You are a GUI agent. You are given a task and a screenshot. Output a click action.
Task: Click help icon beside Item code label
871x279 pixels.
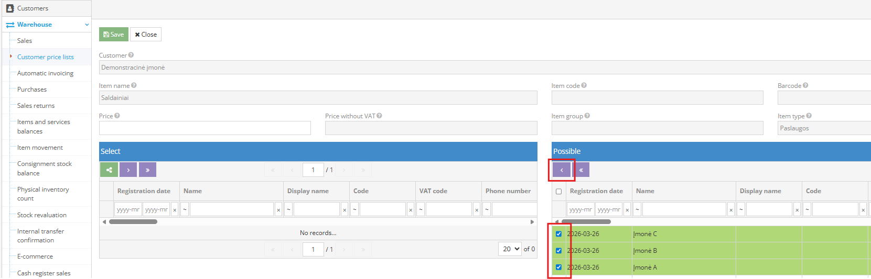584,85
